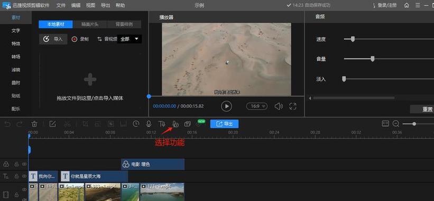Click the trash delete icon in timeline toolbar
This screenshot has height=201, width=434.
(x=34, y=124)
